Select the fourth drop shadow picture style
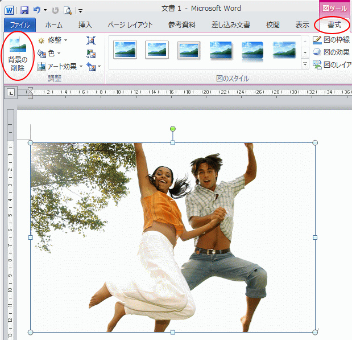This screenshot has height=340, width=352. (x=221, y=50)
